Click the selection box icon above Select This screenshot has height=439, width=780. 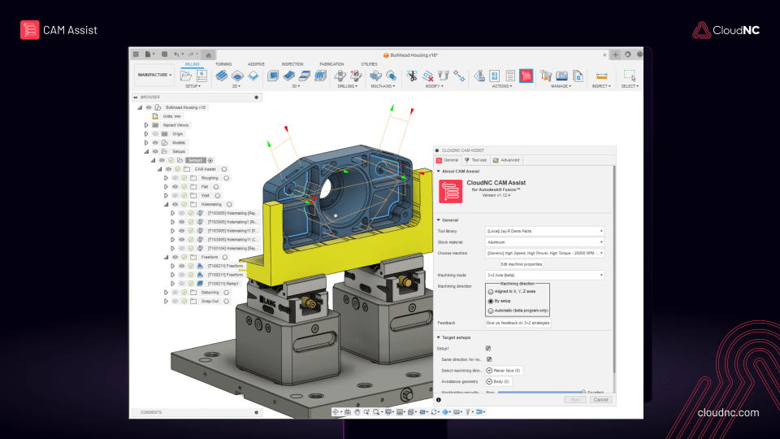tap(629, 76)
